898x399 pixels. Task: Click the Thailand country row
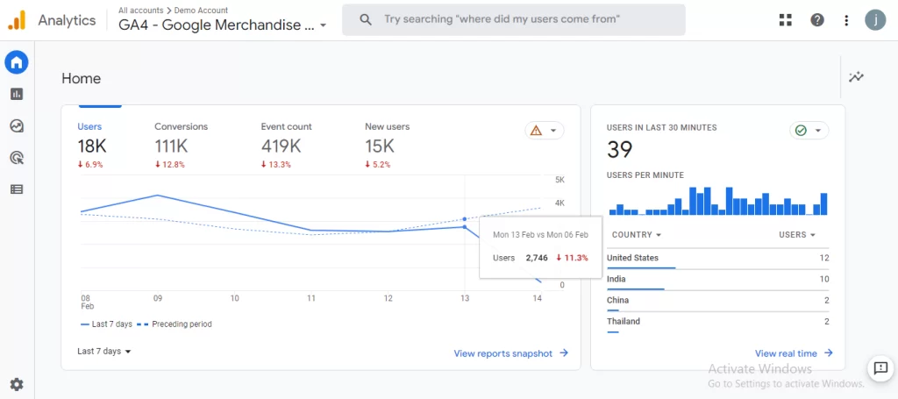717,323
